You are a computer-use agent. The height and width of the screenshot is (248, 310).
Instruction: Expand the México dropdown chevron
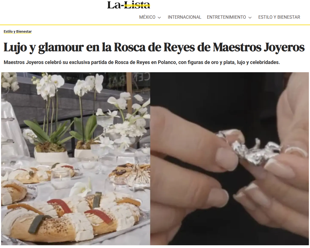(x=159, y=18)
